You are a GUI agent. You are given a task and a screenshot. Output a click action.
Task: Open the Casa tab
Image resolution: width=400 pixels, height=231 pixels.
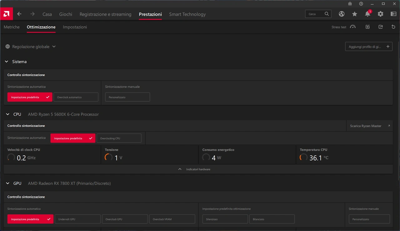[x=47, y=14]
